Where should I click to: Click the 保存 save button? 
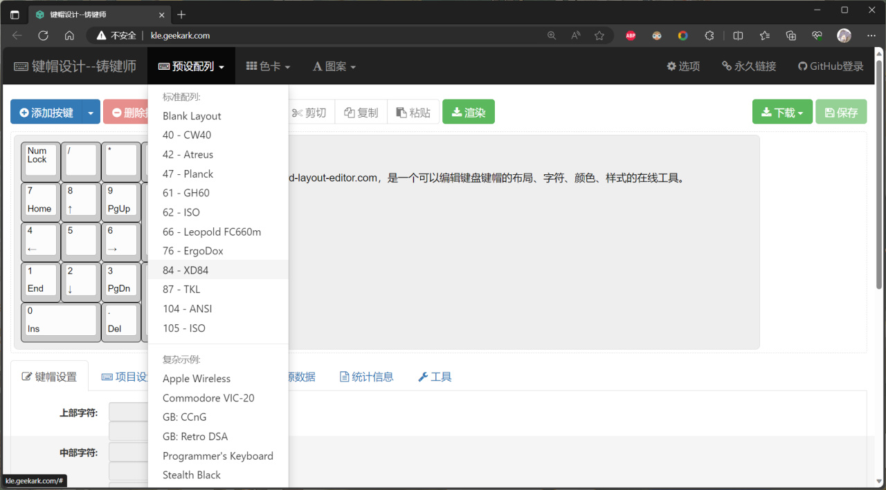(x=841, y=112)
